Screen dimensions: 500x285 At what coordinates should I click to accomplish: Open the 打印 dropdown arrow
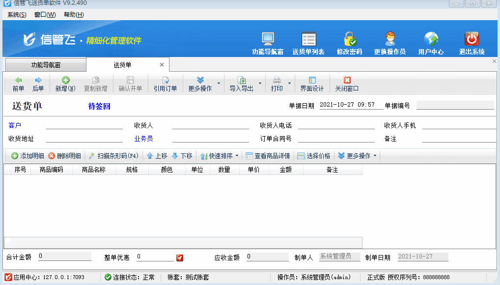pos(289,84)
